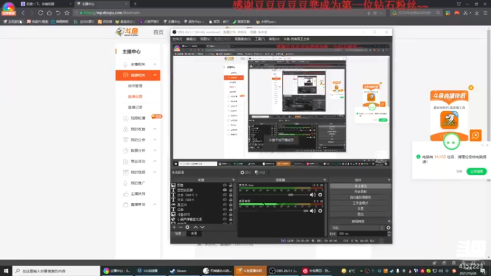Image resolution: width=491 pixels, height=276 pixels.
Task: Click the green 立即清理 button in the popup
Action: 476,172
